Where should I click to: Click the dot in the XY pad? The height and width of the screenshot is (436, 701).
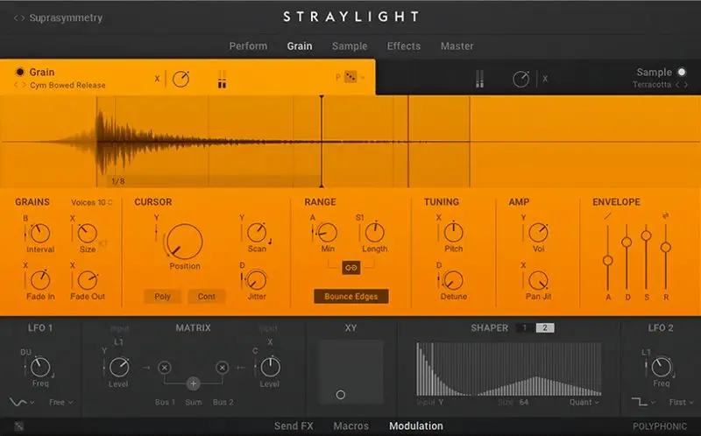(x=341, y=395)
